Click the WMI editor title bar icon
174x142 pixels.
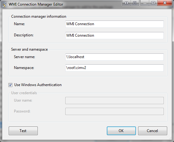click(x=5, y=4)
